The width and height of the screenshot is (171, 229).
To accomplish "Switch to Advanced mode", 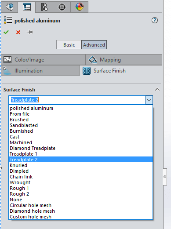I will (94, 45).
